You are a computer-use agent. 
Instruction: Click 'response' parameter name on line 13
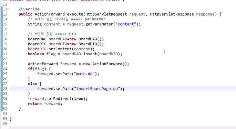coord(205,14)
